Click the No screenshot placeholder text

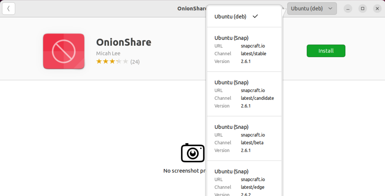[x=184, y=171]
